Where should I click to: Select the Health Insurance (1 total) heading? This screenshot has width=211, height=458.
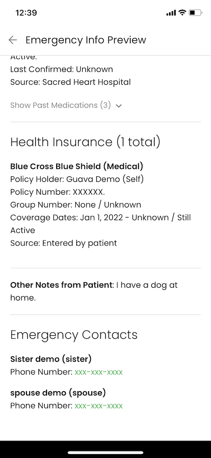(x=85, y=142)
